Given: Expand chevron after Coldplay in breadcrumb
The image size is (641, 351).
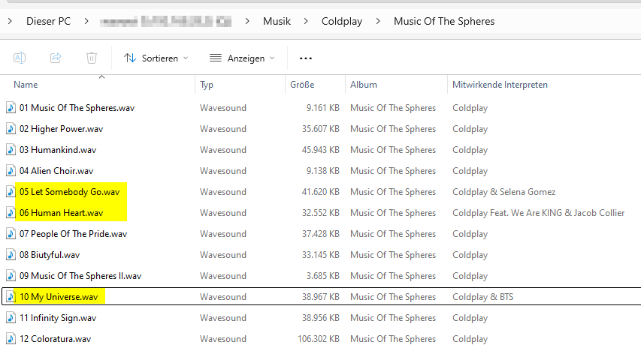Looking at the screenshot, I should tap(378, 21).
